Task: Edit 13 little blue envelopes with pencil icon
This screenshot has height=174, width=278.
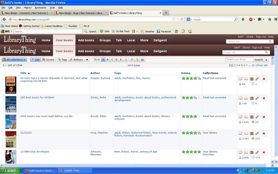Action: click(x=257, y=152)
